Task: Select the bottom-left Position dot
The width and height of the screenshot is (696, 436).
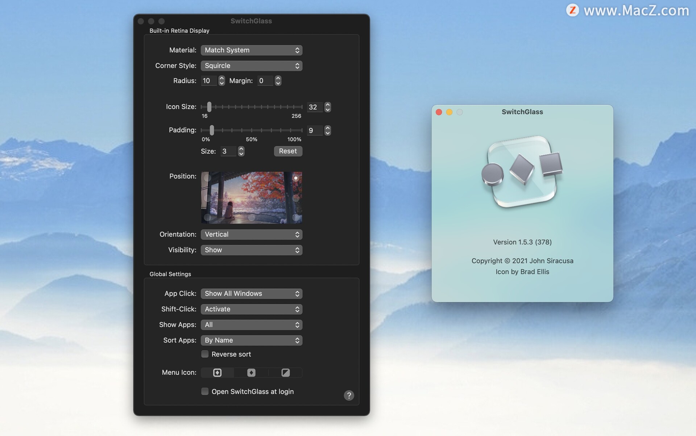Action: 207,218
